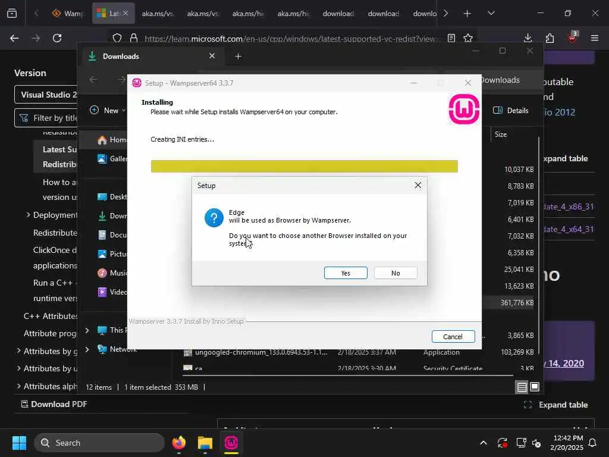Cancel the Wampserver installation
This screenshot has height=457, width=609.
click(x=453, y=337)
